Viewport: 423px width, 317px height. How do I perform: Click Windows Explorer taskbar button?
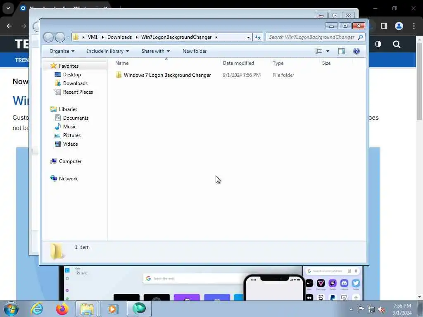tap(87, 309)
